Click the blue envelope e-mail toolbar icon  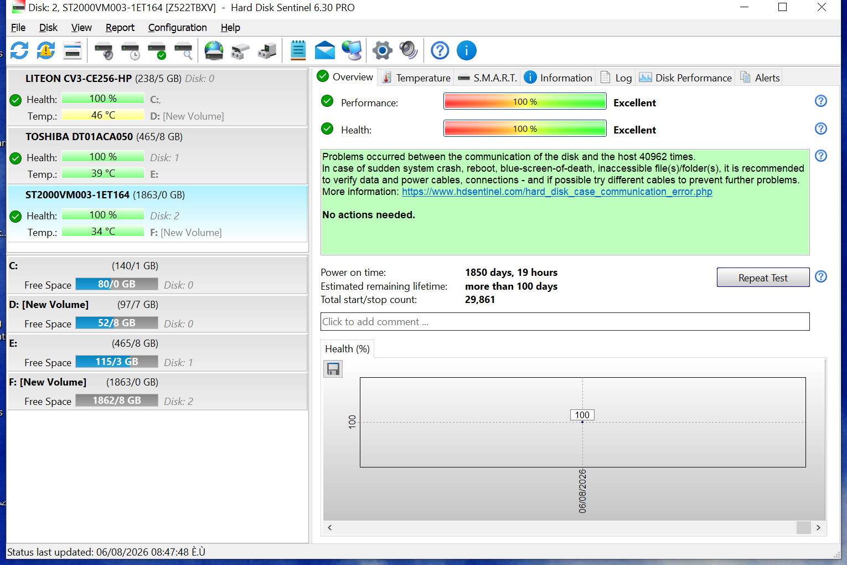click(x=325, y=50)
